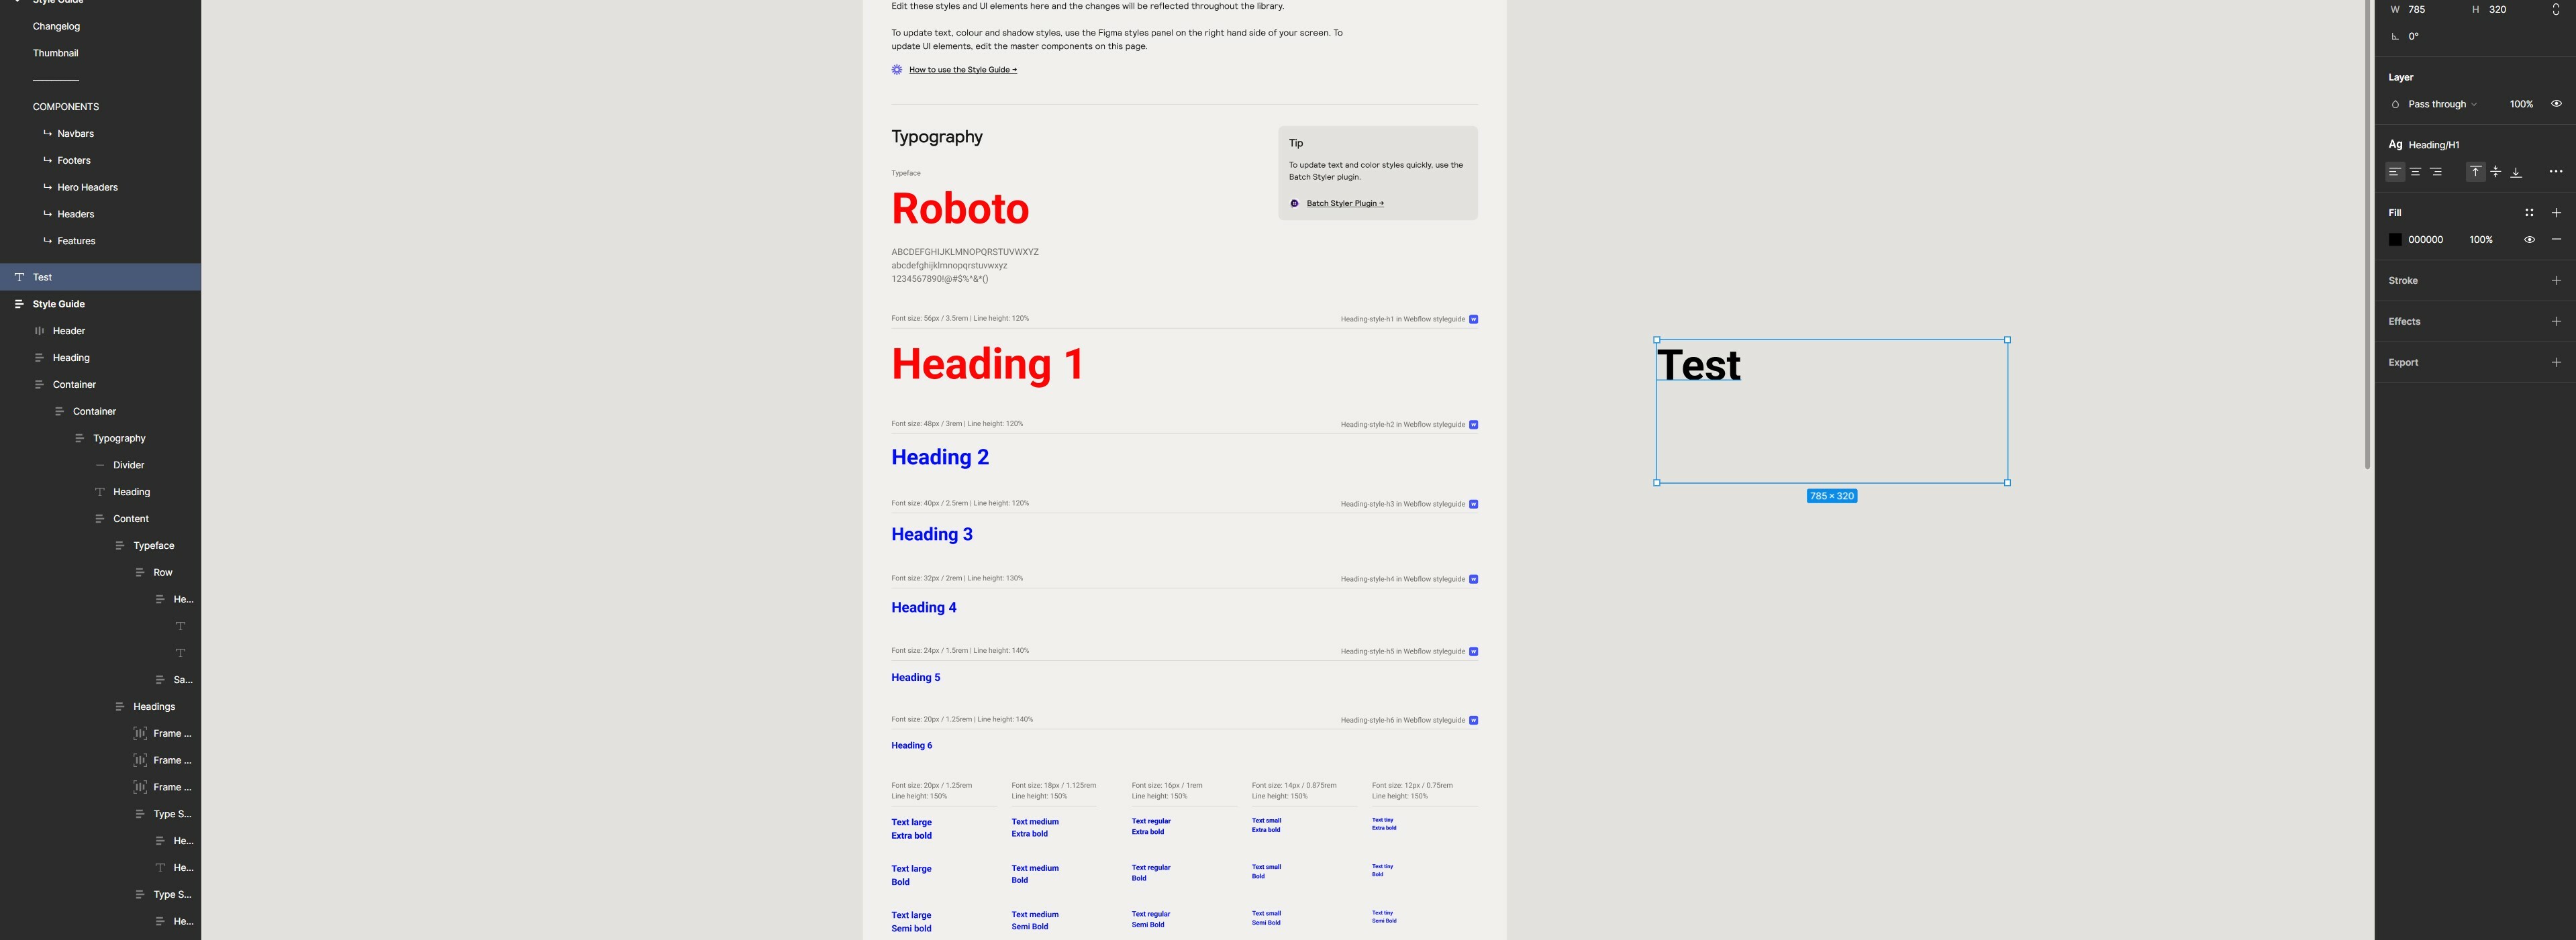Click the rotation angle icon
Image resolution: width=2576 pixels, height=940 pixels.
(2395, 36)
